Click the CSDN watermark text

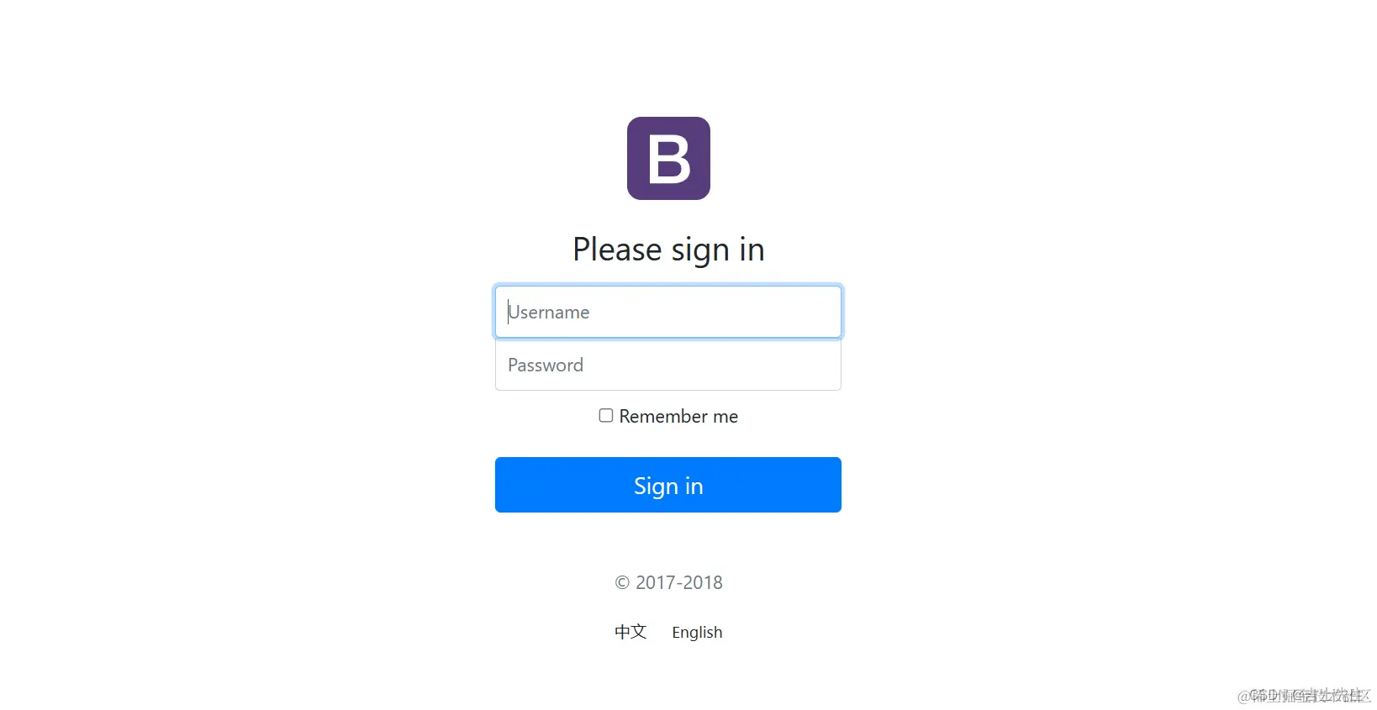coord(1304,696)
